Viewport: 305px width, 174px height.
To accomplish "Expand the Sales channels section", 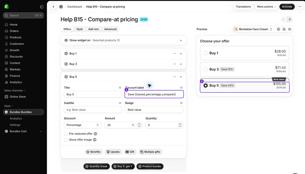I will click(x=15, y=91).
